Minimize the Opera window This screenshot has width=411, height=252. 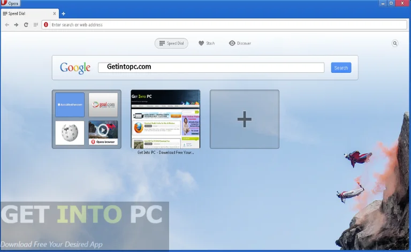coord(383,3)
